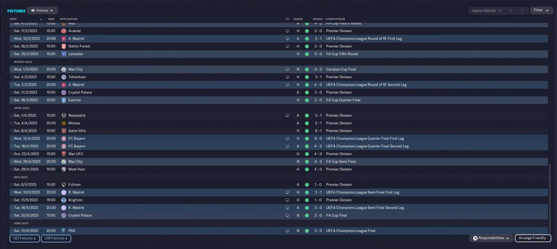The image size is (557, 249).
Task: Sort by the Competition column header
Action: (x=335, y=19)
